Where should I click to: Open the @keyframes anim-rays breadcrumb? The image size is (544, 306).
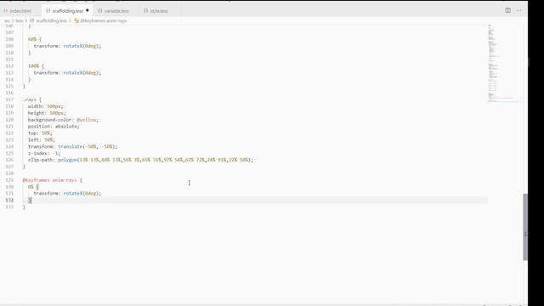tap(104, 20)
